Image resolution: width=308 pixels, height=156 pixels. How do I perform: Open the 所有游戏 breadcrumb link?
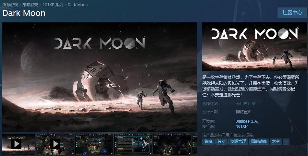(10, 5)
